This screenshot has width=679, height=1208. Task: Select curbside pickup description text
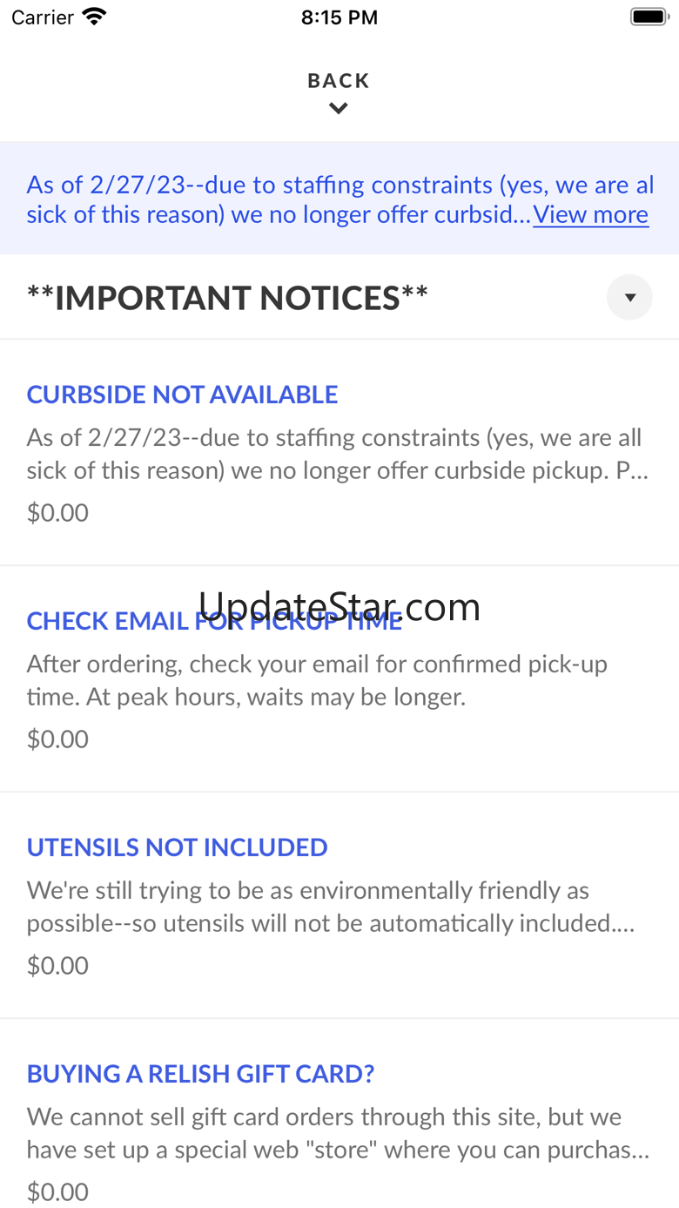(338, 454)
